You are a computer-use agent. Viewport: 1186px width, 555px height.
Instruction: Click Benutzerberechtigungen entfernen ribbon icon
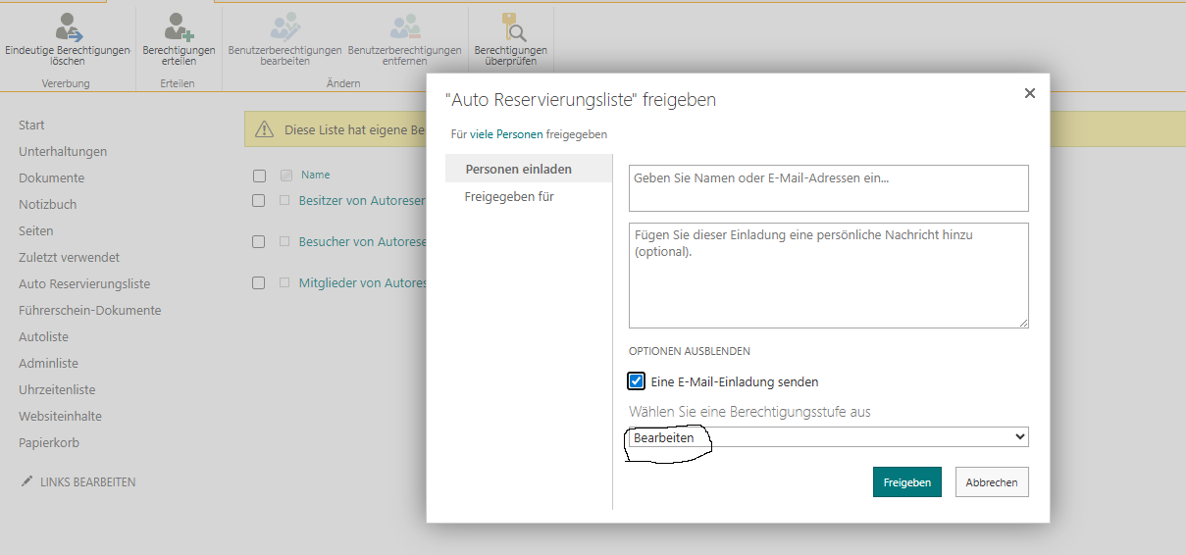click(x=404, y=27)
